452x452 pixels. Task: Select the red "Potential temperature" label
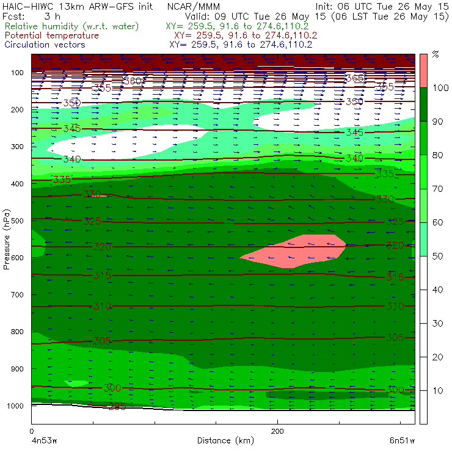[x=52, y=35]
